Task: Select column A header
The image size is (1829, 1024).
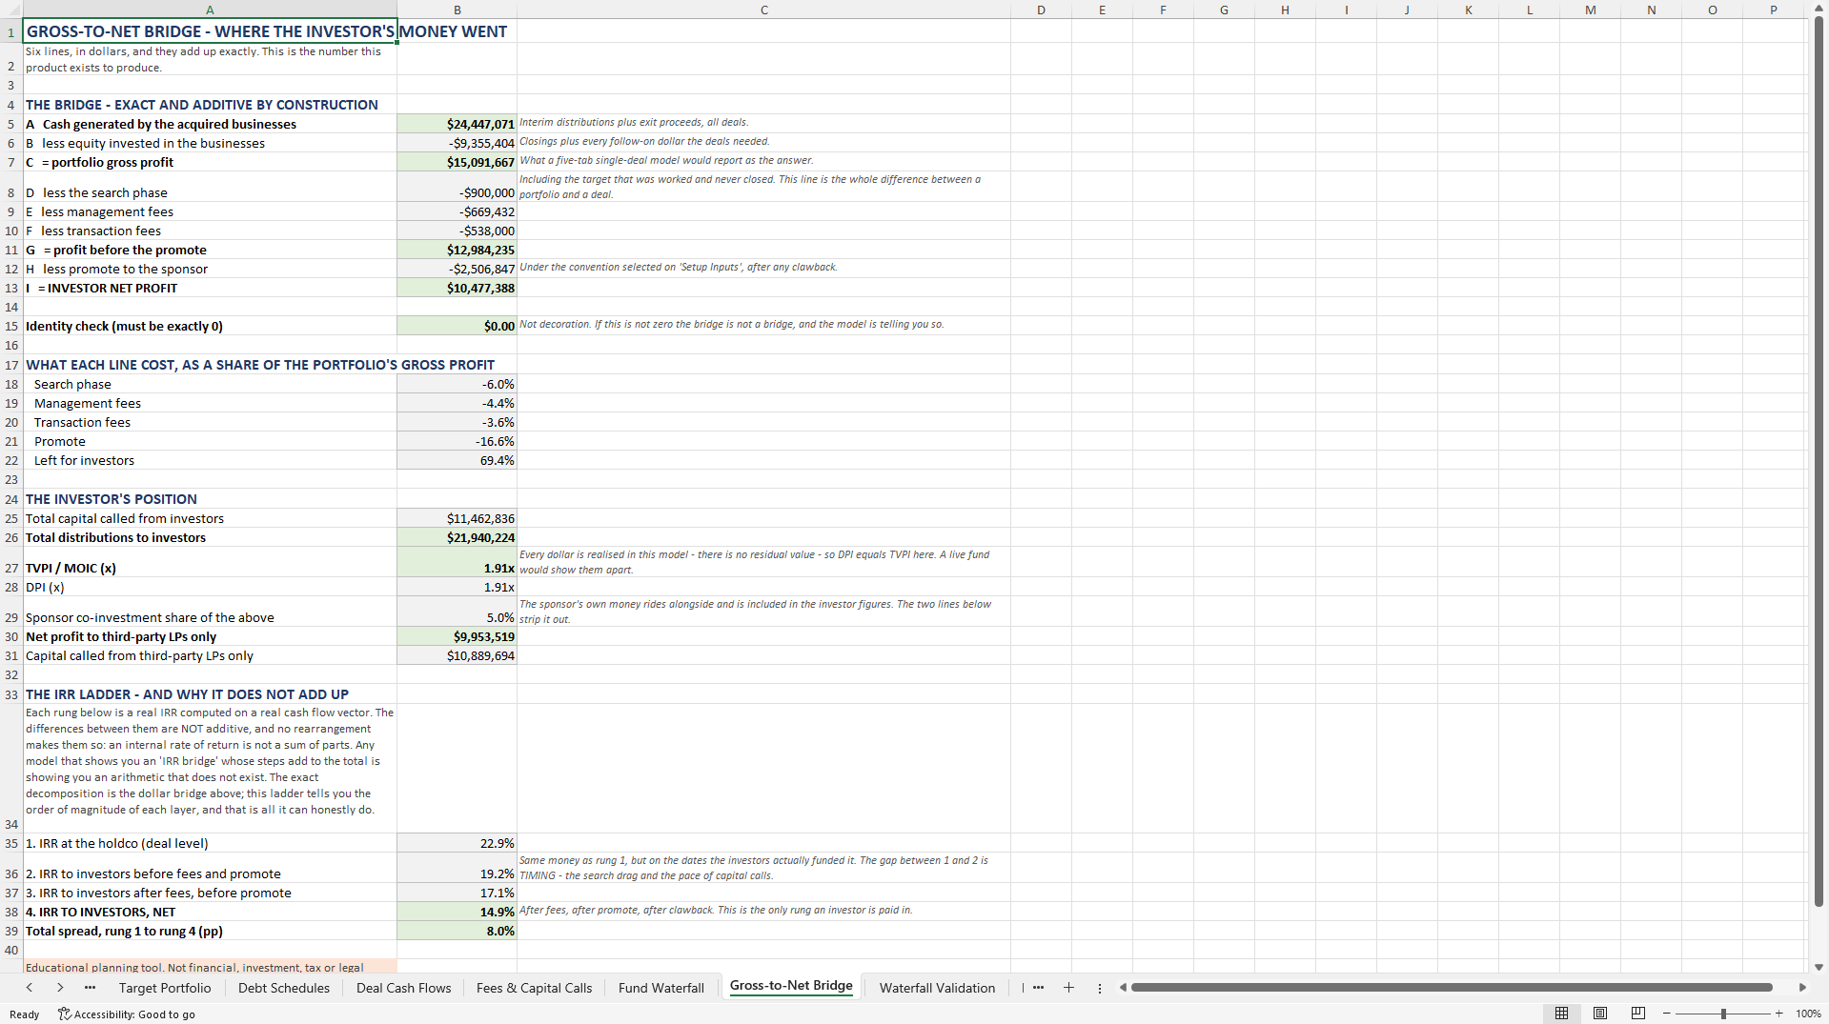Action: 210,10
